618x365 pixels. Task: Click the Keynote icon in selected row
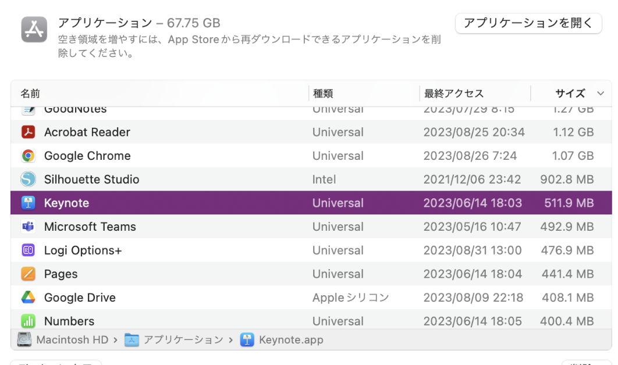click(x=28, y=203)
